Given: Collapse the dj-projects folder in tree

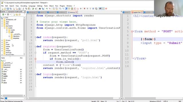Looking at the screenshot, I should [2, 26].
